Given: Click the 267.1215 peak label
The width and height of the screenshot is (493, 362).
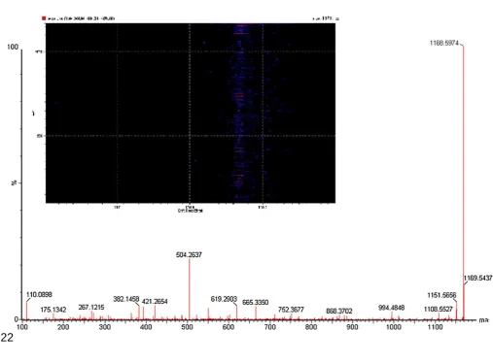Looking at the screenshot, I should tap(91, 308).
